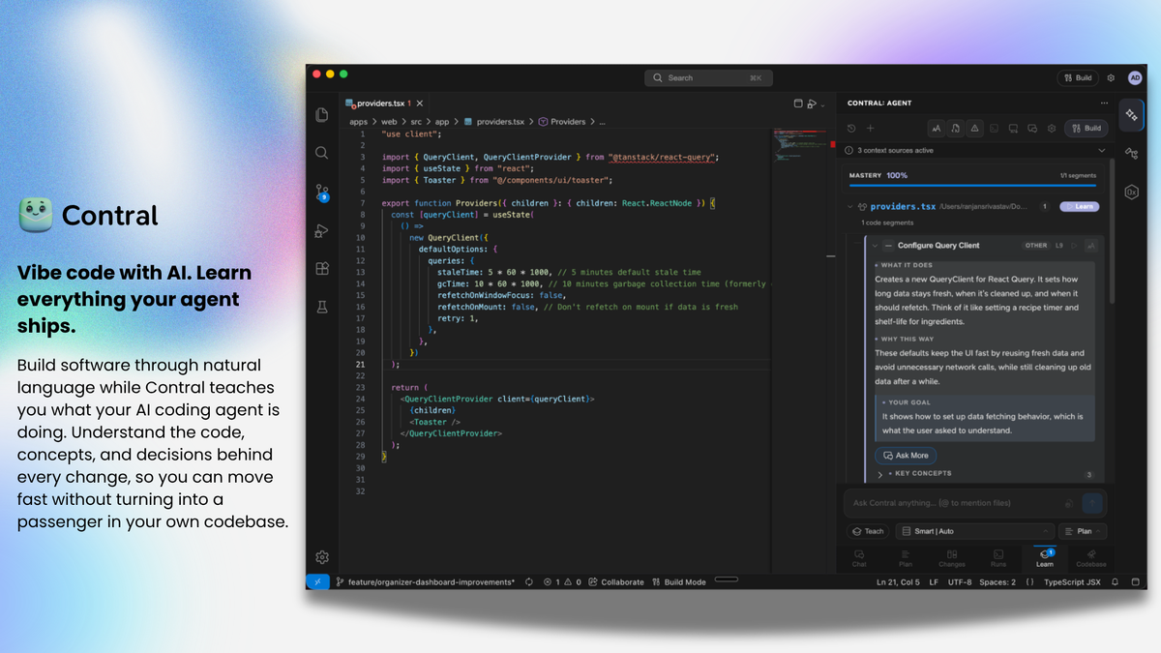Expand the 3 context sources active chevron

(1101, 151)
